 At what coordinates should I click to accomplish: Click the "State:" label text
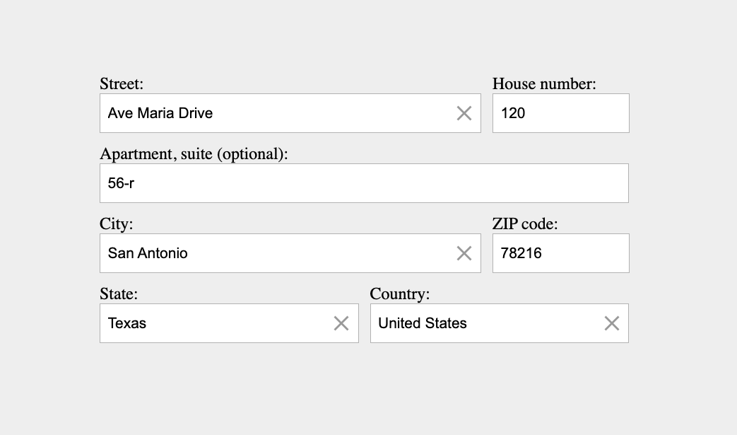pyautogui.click(x=119, y=294)
